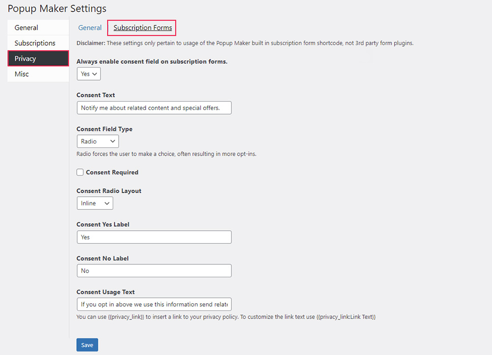Go to the Misc settings section
Image resolution: width=492 pixels, height=355 pixels.
click(x=21, y=74)
